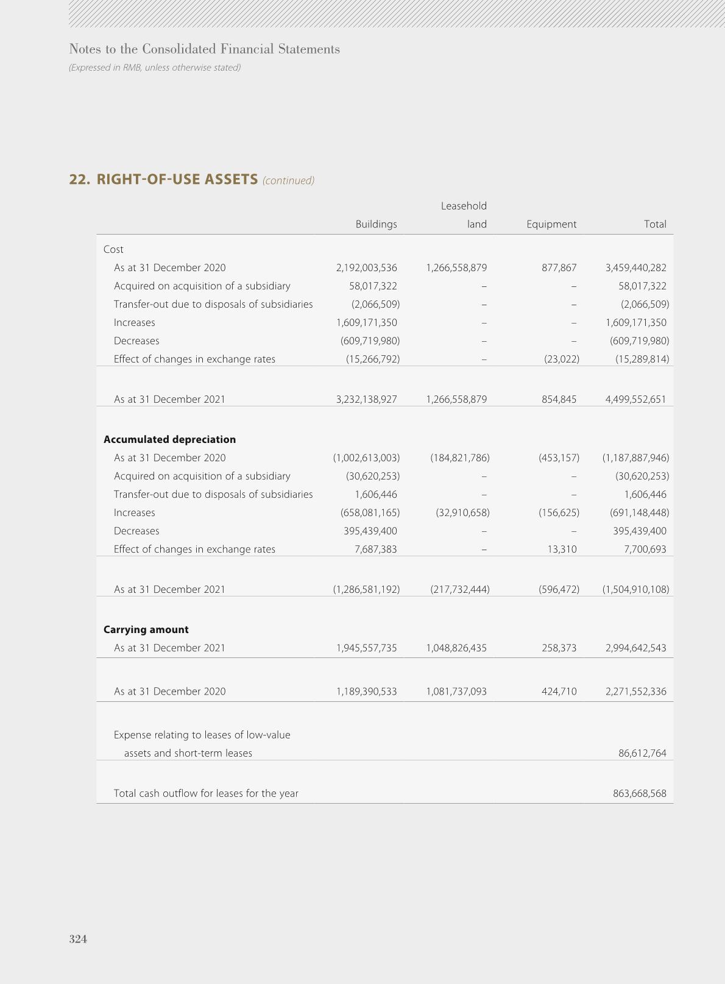
Task: Click the amount 86,612,764
Action: [x=642, y=753]
